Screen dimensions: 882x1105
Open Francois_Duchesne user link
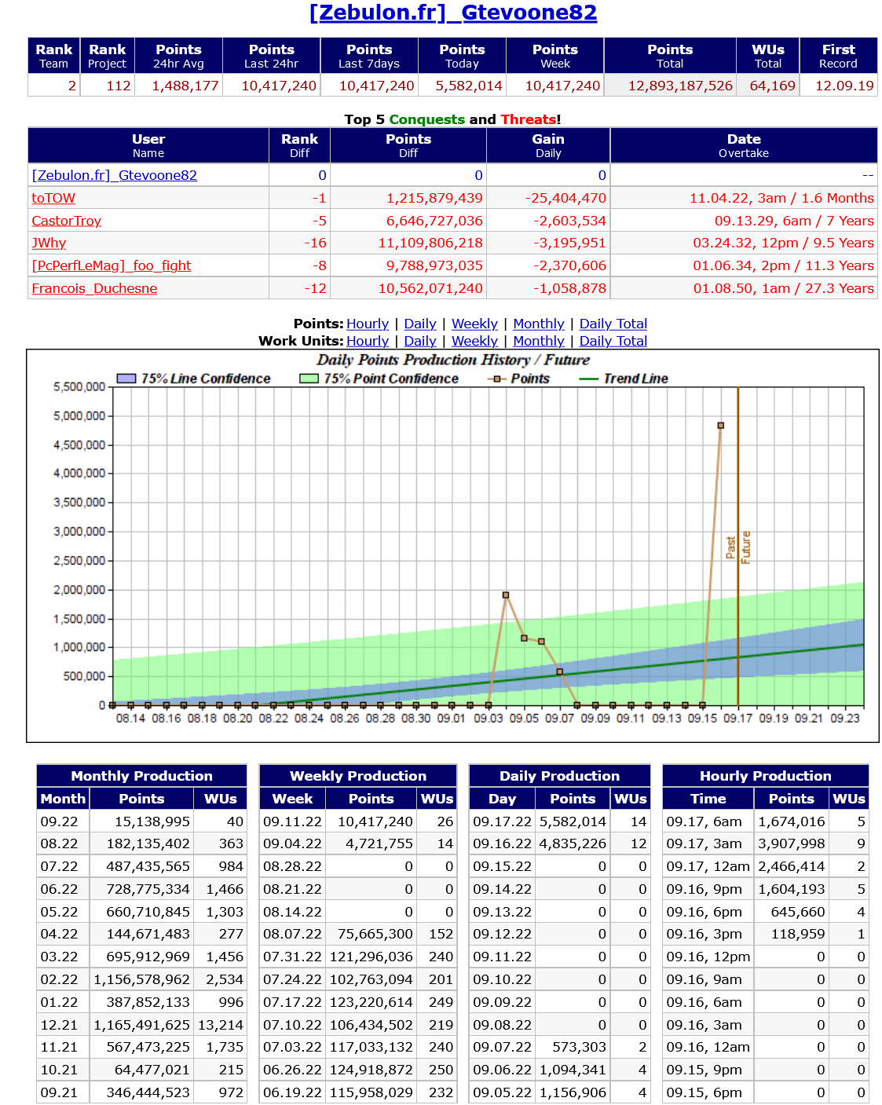click(x=94, y=288)
